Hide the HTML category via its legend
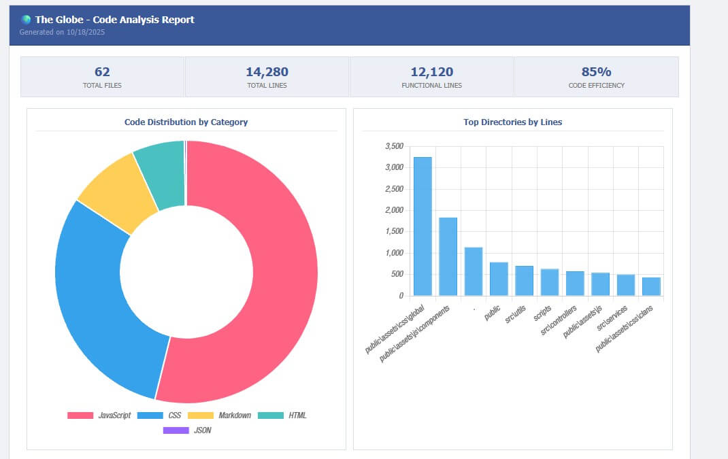Screen dimensions: 728x459 284,415
